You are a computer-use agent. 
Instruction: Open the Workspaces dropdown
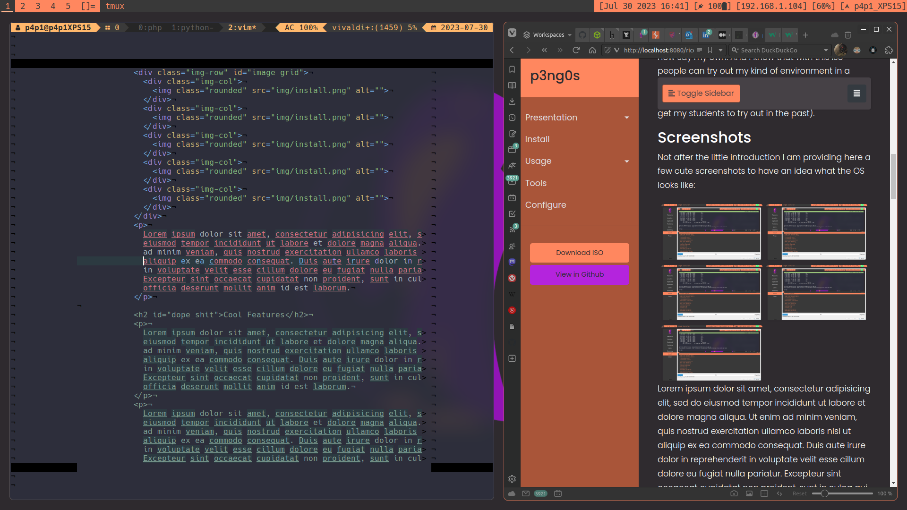click(x=548, y=35)
